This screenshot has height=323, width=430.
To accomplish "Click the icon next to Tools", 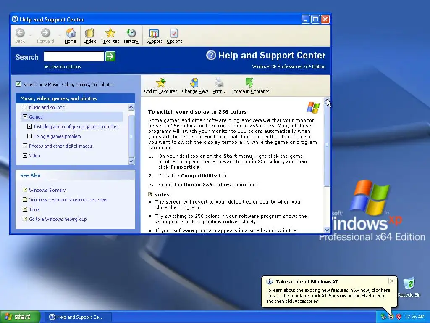I will (25, 209).
